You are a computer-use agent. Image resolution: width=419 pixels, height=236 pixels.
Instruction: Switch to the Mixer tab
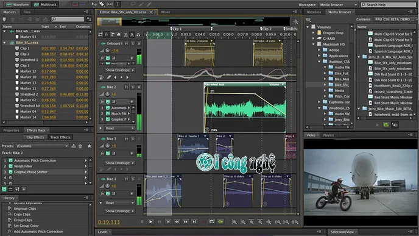coord(166,12)
